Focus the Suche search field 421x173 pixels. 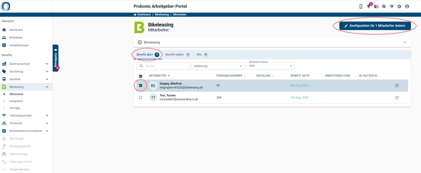[x=163, y=66]
